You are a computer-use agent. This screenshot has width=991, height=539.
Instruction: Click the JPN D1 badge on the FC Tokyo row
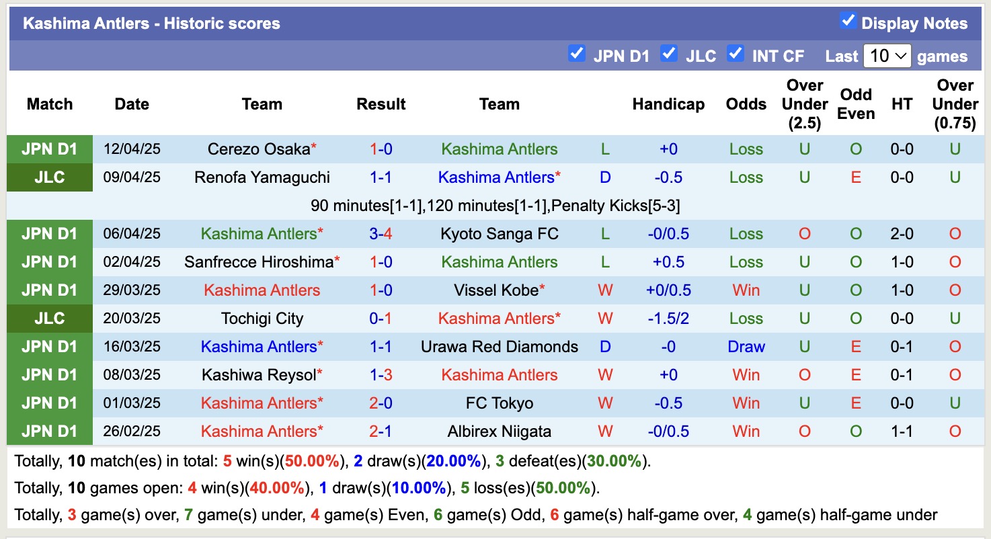pos(50,403)
